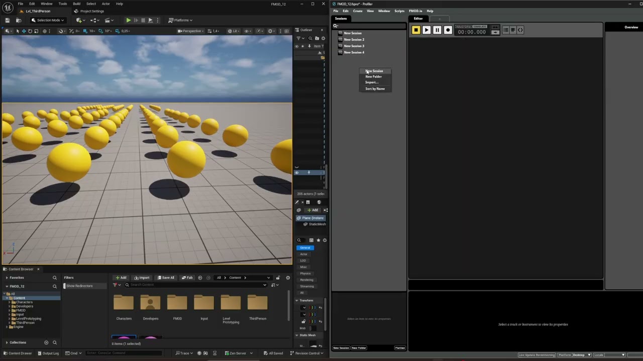Screen dimensions: 643x361
Task: Open the Perspective viewport dropdown
Action: (x=191, y=31)
